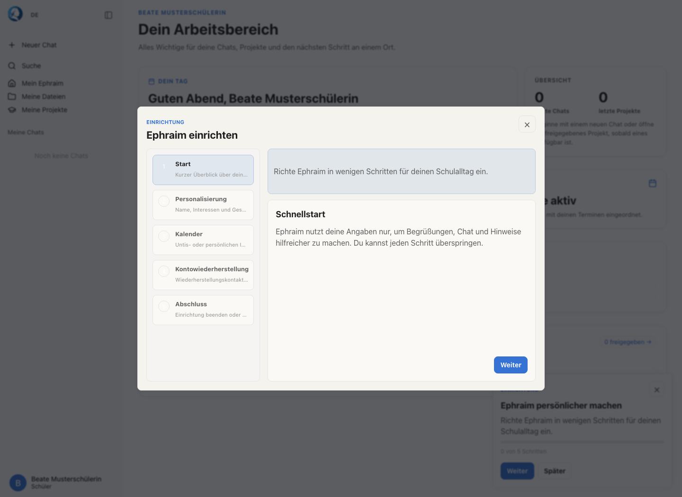Image resolution: width=682 pixels, height=497 pixels.
Task: Click the B user avatar
Action: 18,483
